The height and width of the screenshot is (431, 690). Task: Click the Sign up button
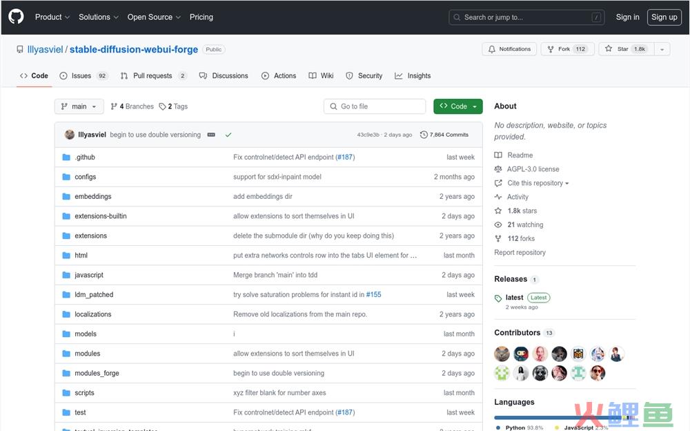[x=664, y=17]
